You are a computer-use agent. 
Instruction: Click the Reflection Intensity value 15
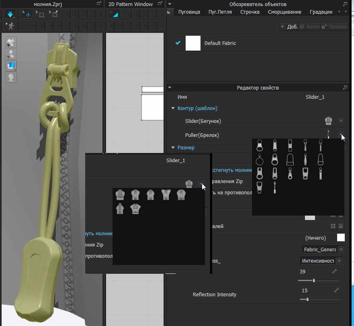coord(305,290)
